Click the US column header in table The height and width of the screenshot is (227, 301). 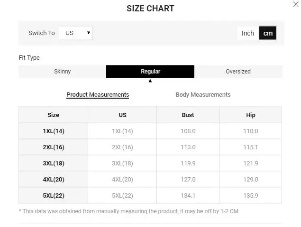tap(122, 115)
